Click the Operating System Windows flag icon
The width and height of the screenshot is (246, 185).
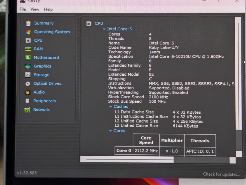28,32
